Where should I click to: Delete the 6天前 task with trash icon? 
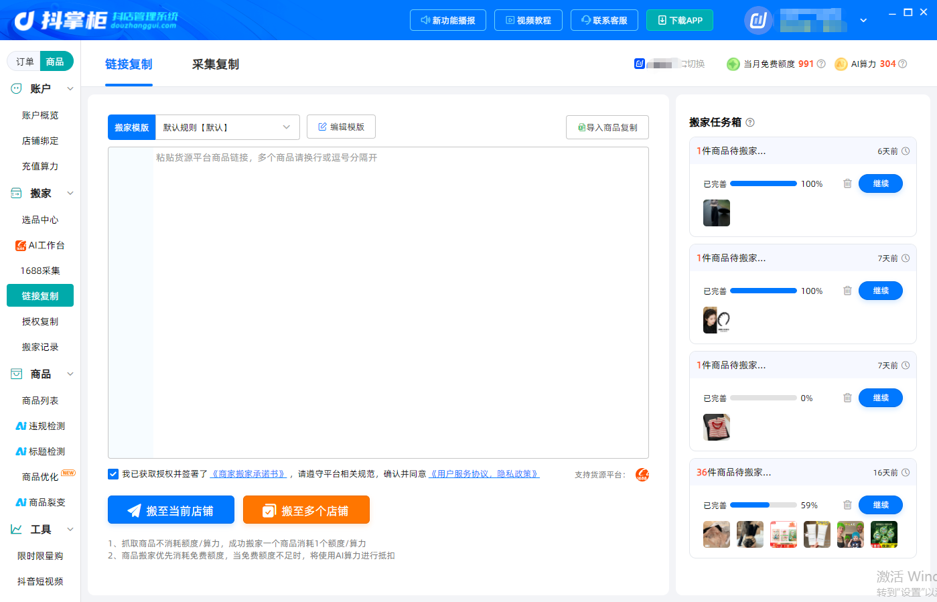[x=847, y=183]
